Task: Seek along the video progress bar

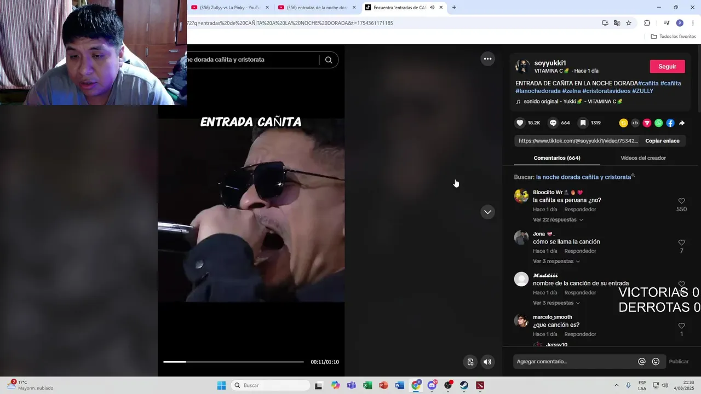Action: (x=233, y=362)
